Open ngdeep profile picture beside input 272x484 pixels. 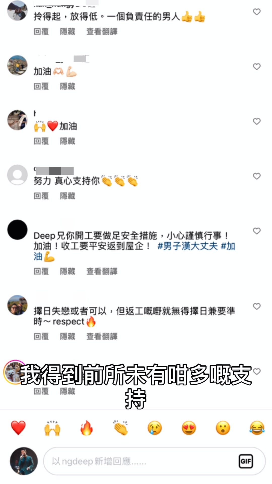[24, 461]
